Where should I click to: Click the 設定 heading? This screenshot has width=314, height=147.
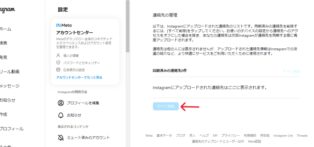pyautogui.click(x=63, y=10)
